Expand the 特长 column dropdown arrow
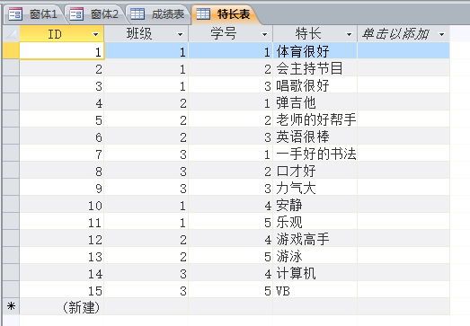Viewport: 470px width, 326px height. [x=350, y=34]
